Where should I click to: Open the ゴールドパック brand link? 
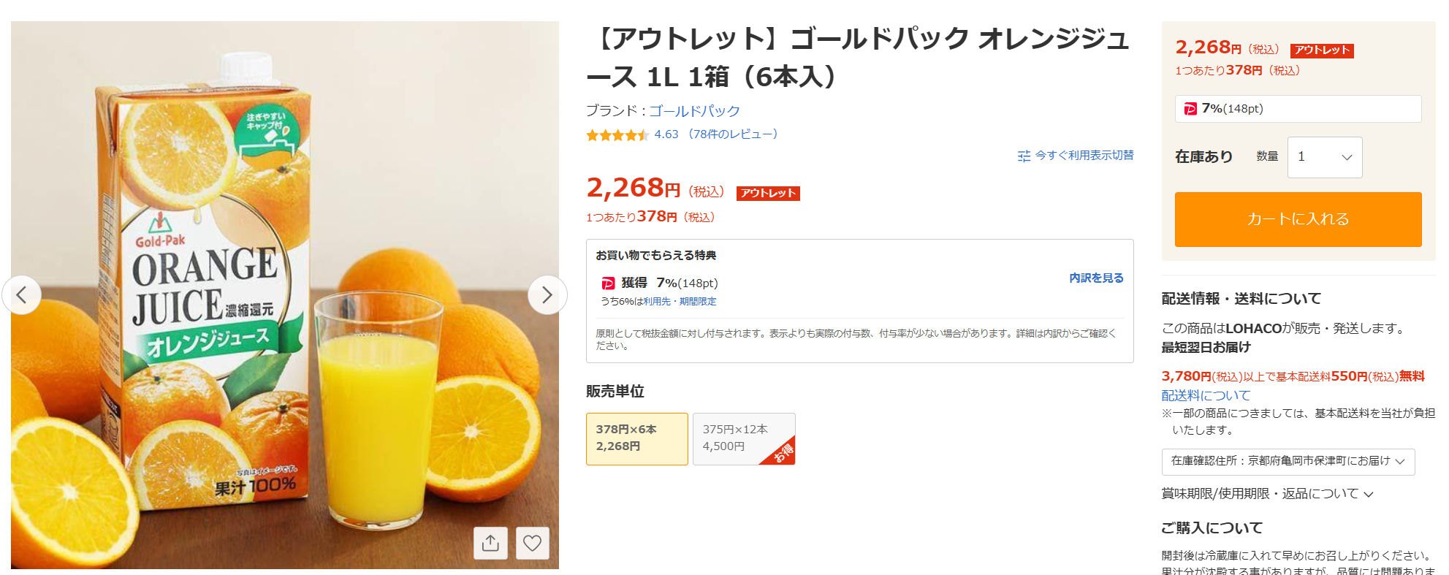(694, 111)
